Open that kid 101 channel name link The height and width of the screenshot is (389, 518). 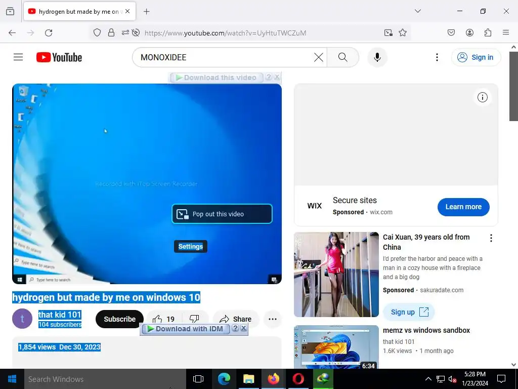point(60,315)
